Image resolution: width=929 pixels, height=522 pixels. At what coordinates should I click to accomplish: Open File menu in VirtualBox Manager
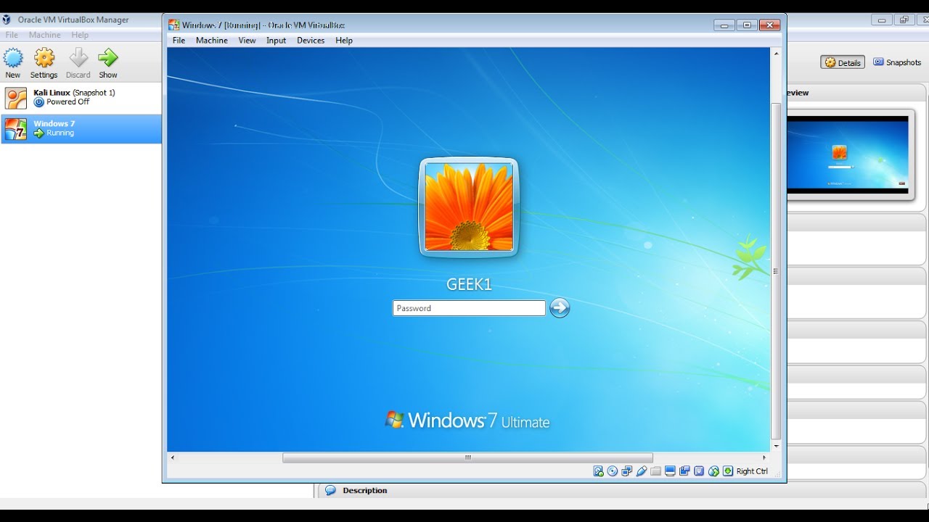tap(12, 35)
